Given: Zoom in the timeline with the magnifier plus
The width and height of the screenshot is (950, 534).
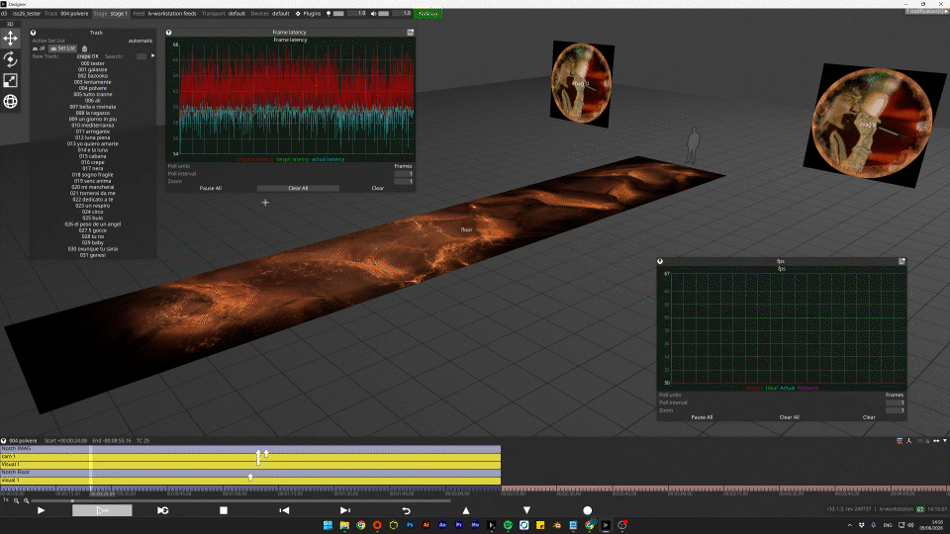Looking at the screenshot, I should click(26, 500).
